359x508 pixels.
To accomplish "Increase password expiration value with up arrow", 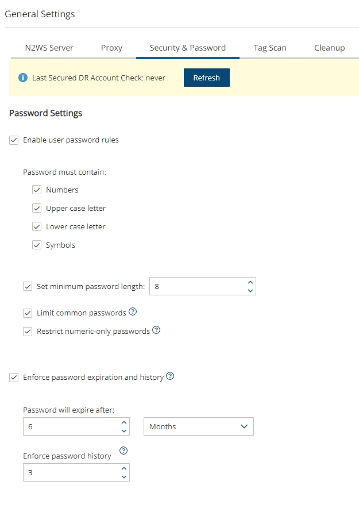I will point(123,422).
